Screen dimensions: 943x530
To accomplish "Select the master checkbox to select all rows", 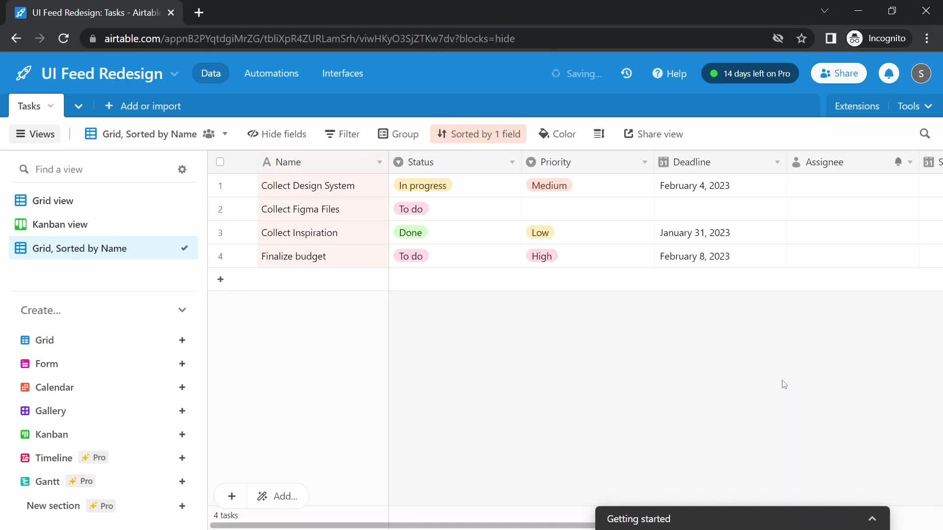I will 220,162.
